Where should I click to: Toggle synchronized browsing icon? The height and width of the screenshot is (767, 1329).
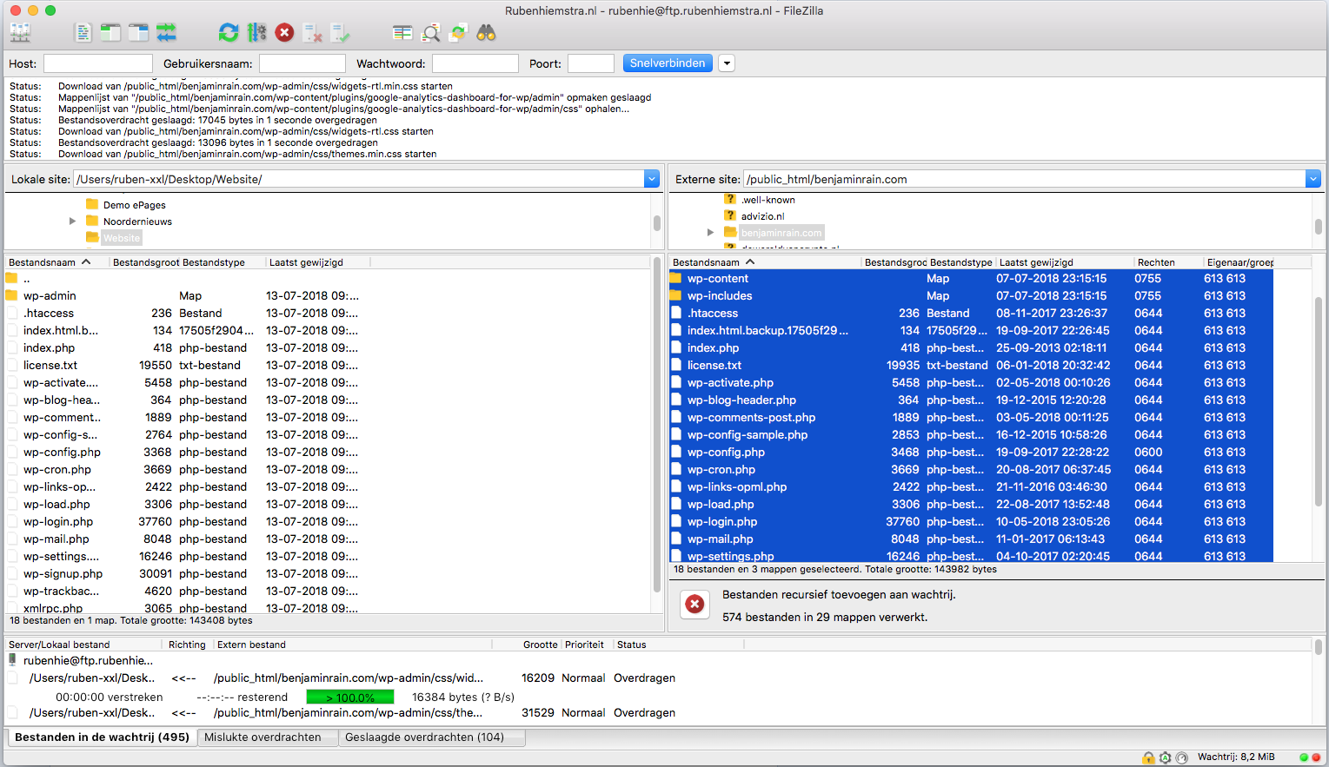pyautogui.click(x=458, y=33)
